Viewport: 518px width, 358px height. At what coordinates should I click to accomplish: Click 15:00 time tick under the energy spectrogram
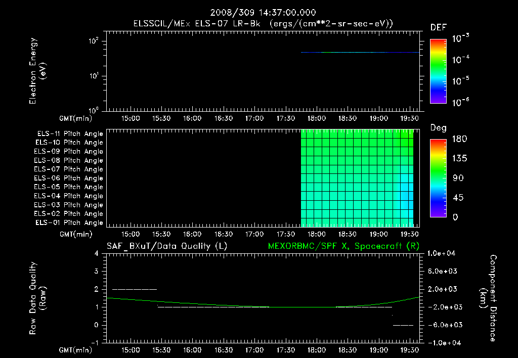131,118
